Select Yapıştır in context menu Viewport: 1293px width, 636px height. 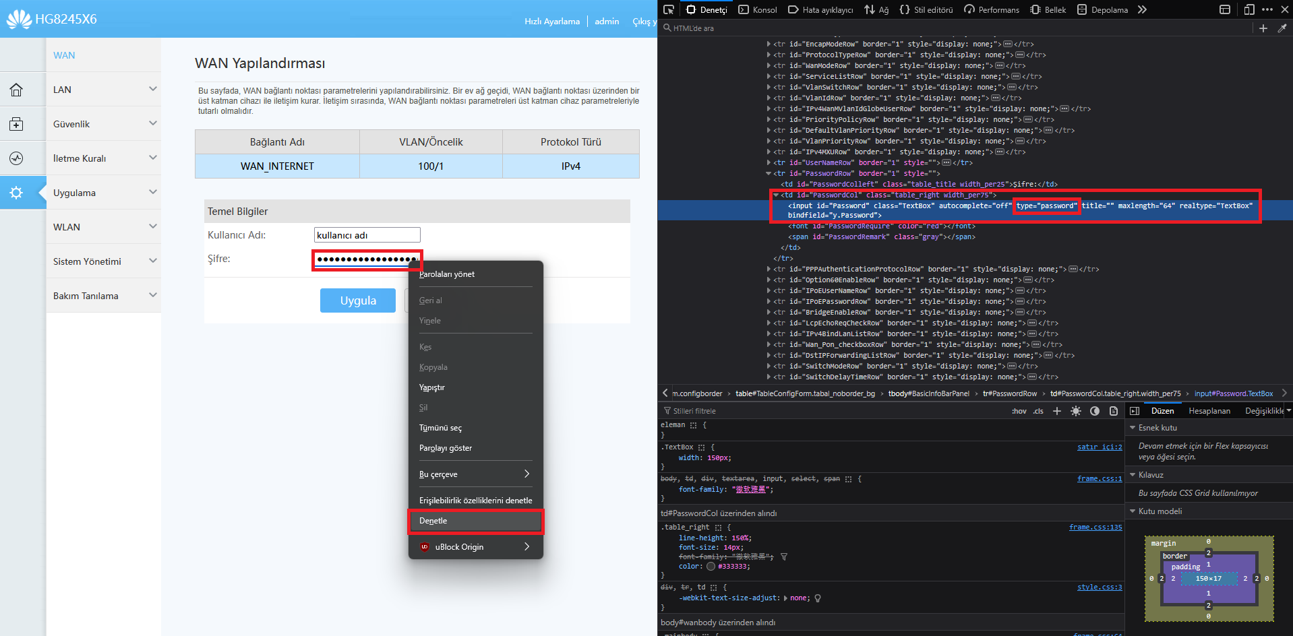476,387
